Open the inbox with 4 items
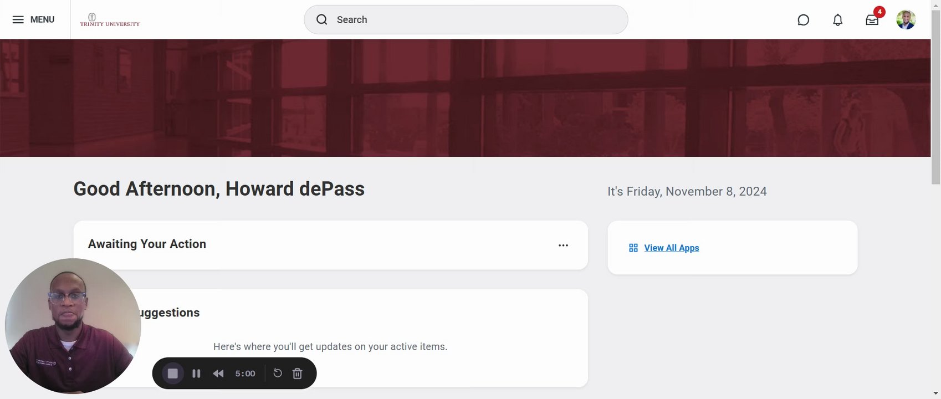The width and height of the screenshot is (941, 399). (x=872, y=20)
